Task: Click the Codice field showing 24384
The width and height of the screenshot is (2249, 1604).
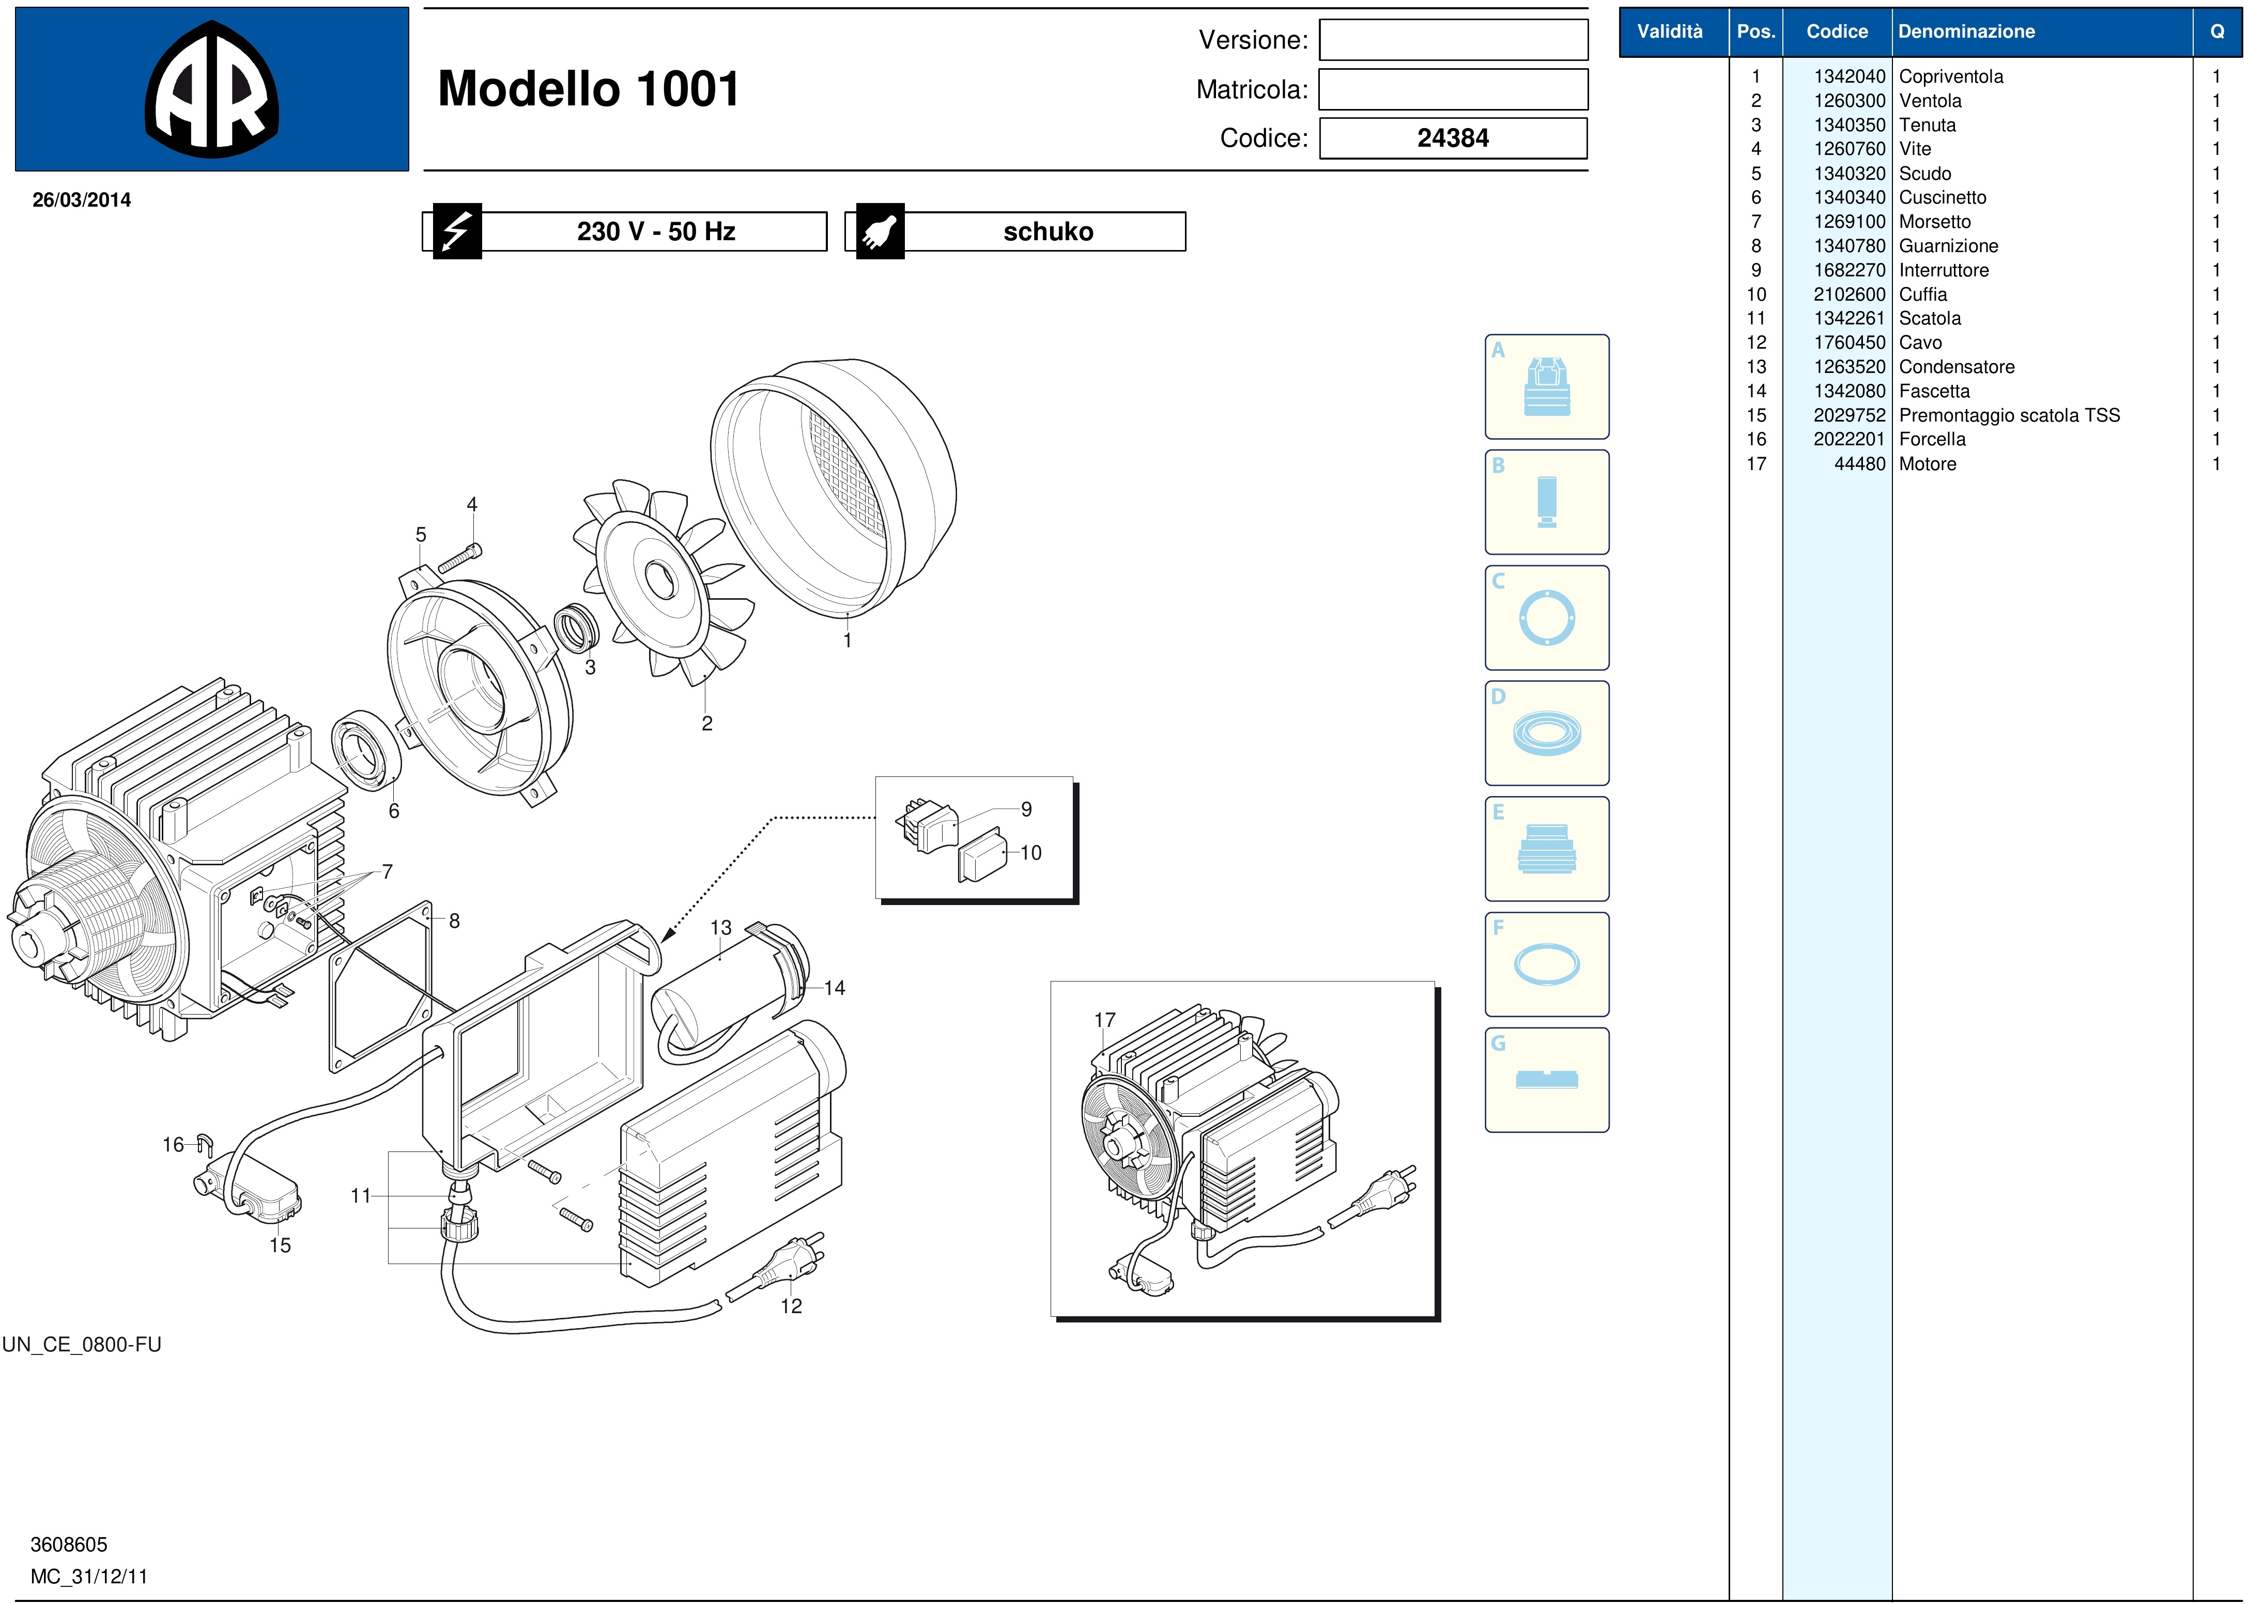Action: [x=1453, y=138]
